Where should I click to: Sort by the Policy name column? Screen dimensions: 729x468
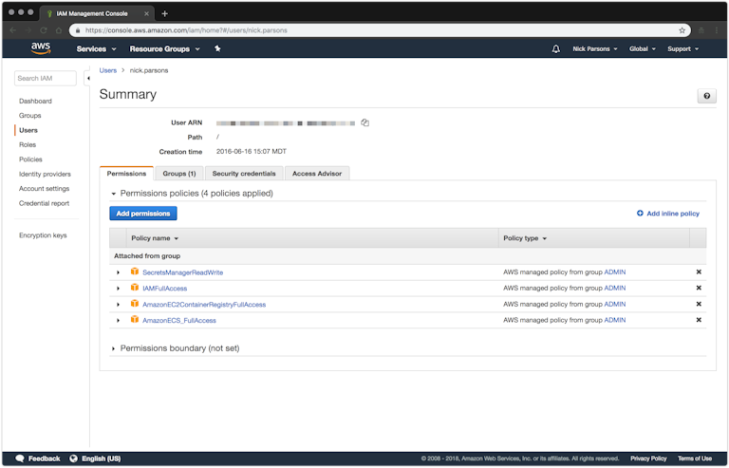[155, 238]
